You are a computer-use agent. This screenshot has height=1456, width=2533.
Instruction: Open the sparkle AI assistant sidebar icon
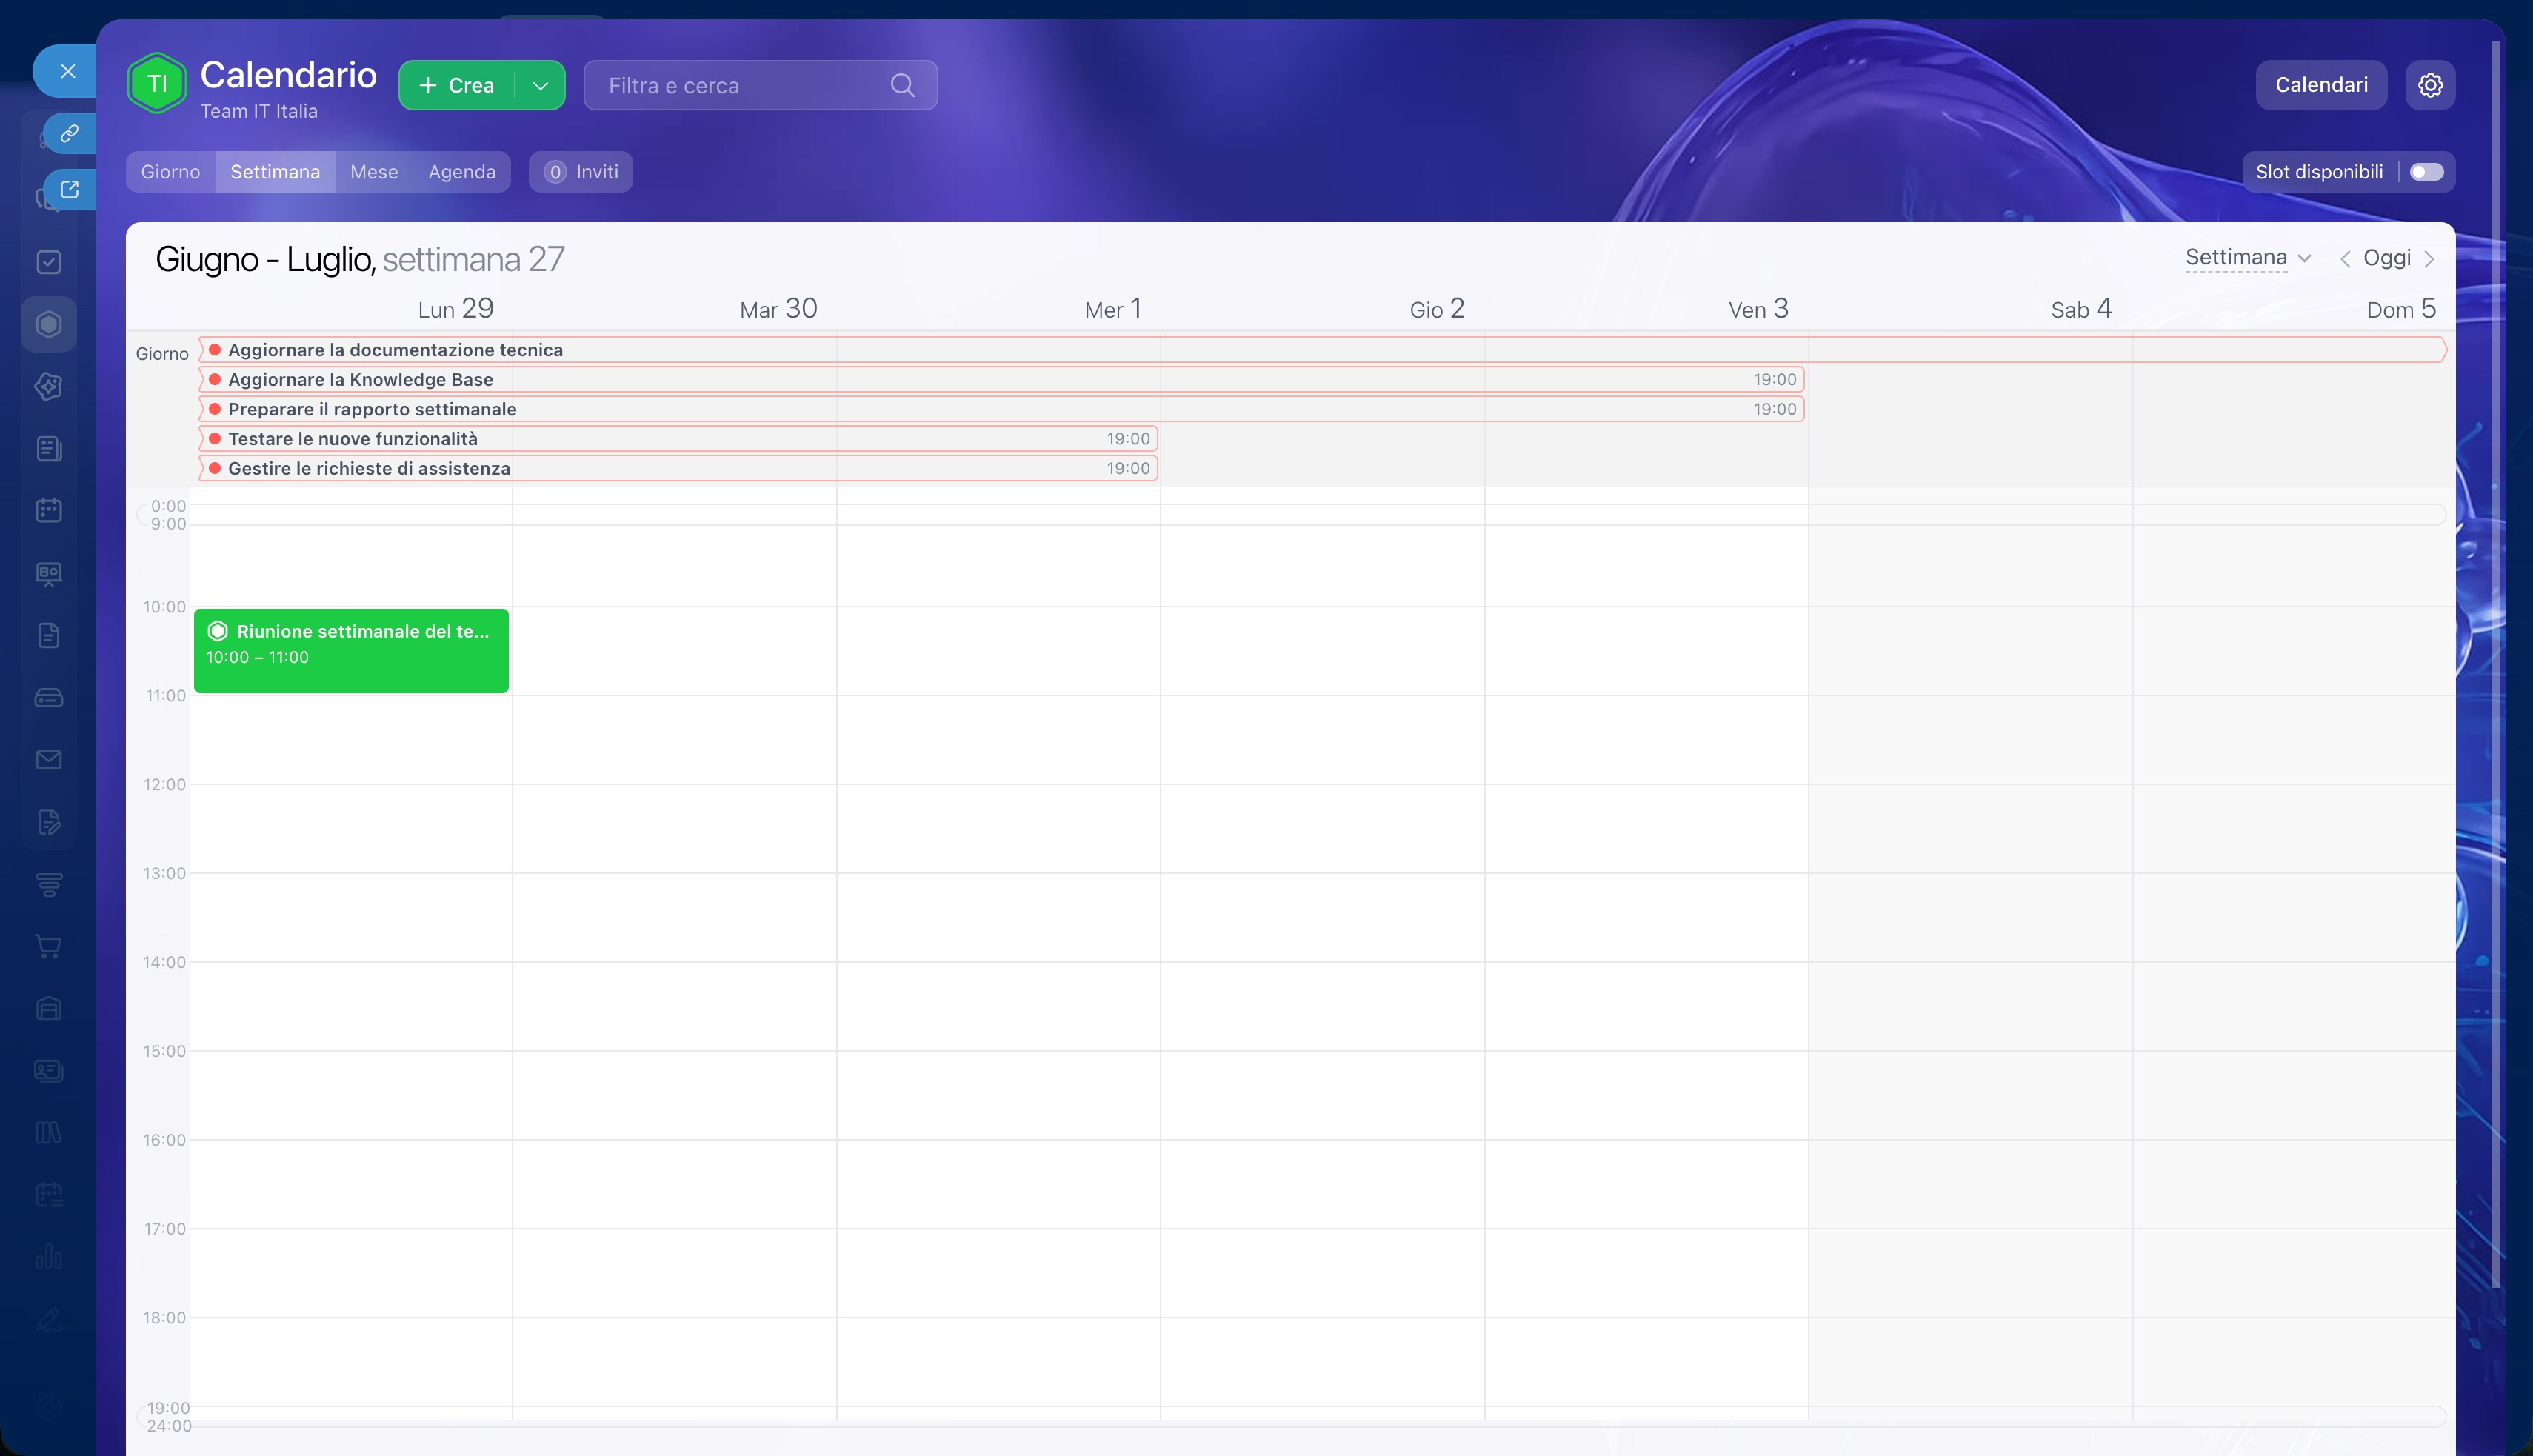(x=49, y=386)
